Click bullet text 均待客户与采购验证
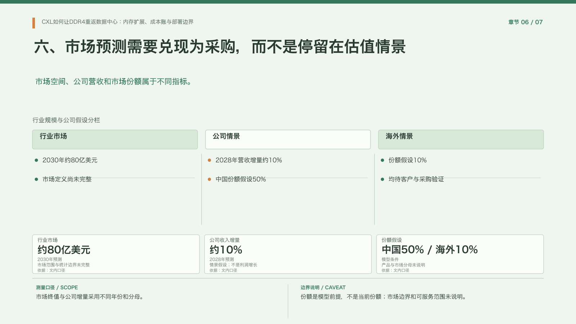 tap(416, 179)
